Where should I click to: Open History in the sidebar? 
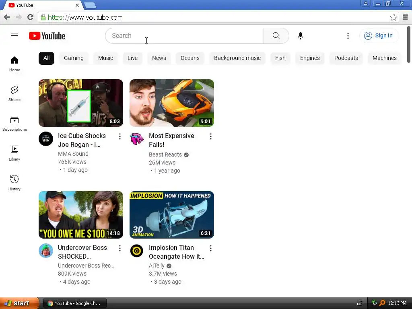coord(14,183)
